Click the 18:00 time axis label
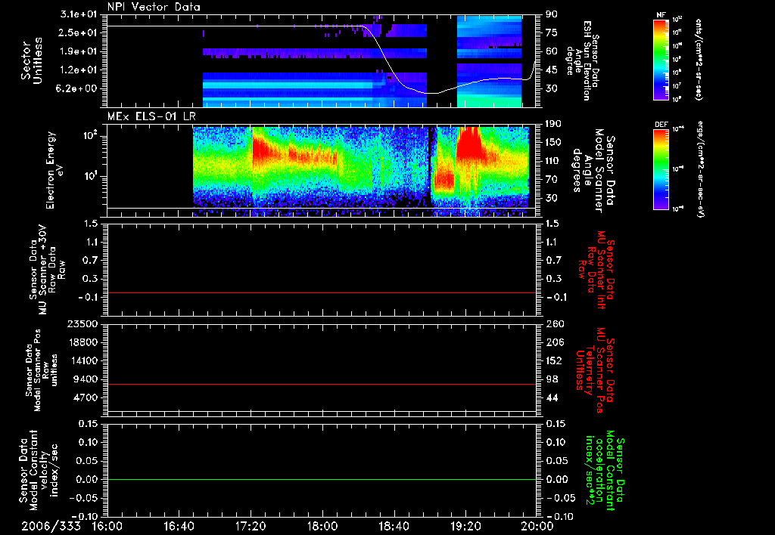Screen dimensions: 775x535 point(322,526)
